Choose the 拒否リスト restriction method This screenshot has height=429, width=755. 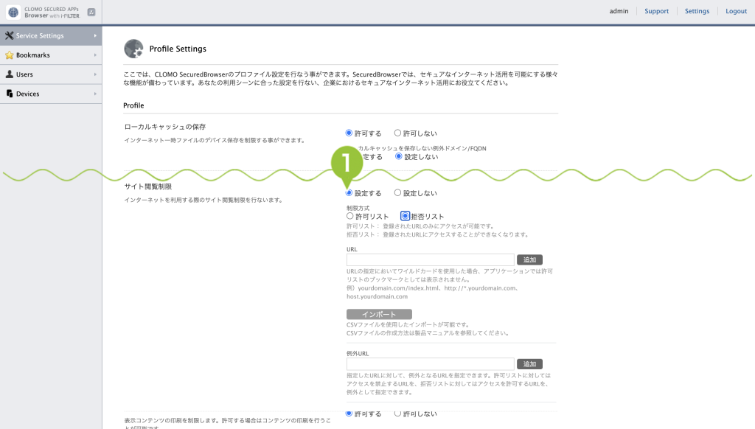point(405,216)
